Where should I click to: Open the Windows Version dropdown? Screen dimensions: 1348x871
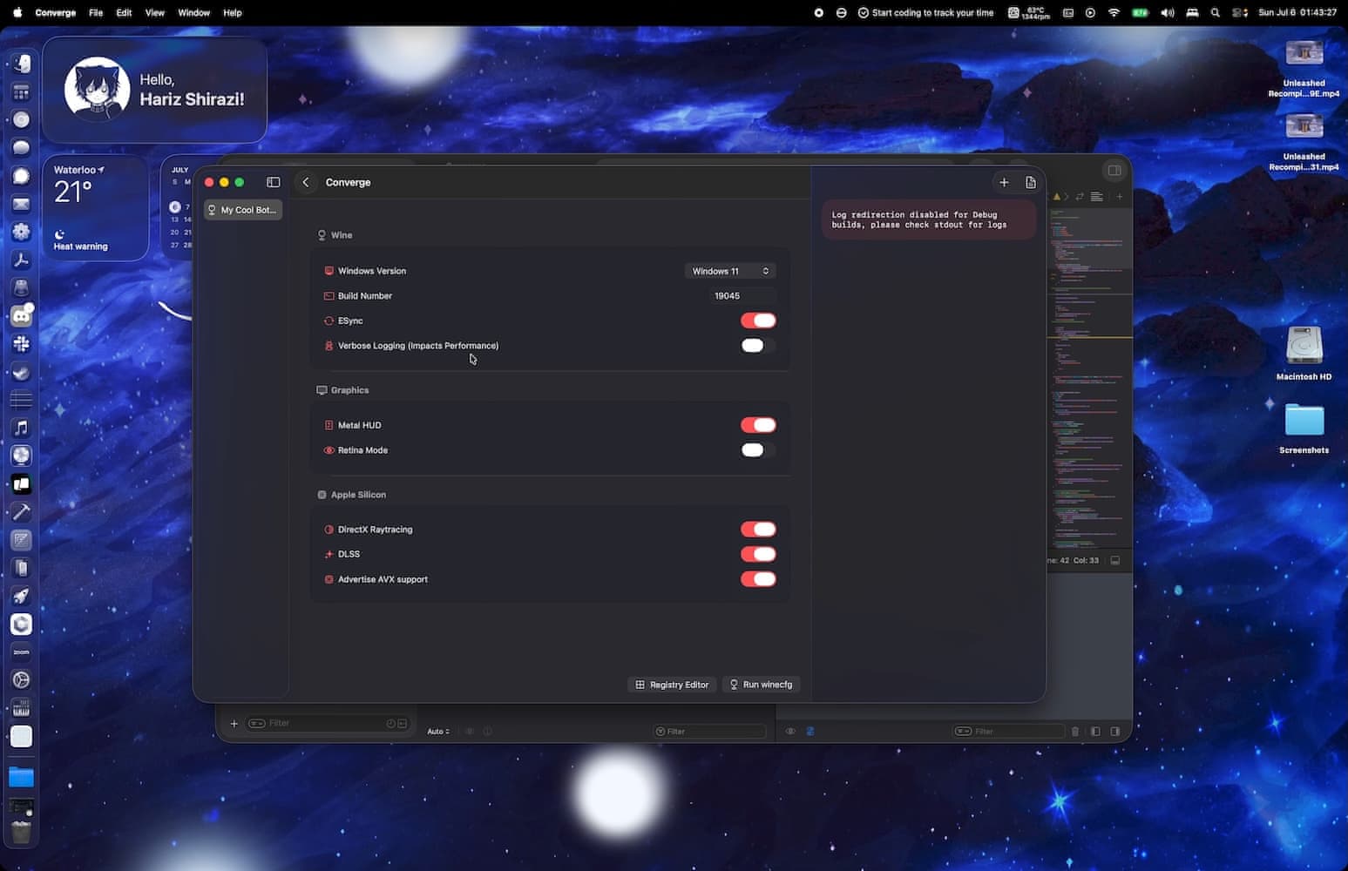730,271
